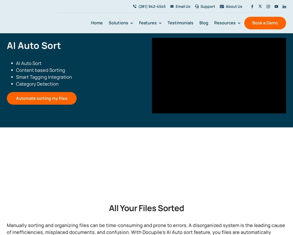Go to the Blog menu item
The image size is (293, 235).
click(204, 23)
